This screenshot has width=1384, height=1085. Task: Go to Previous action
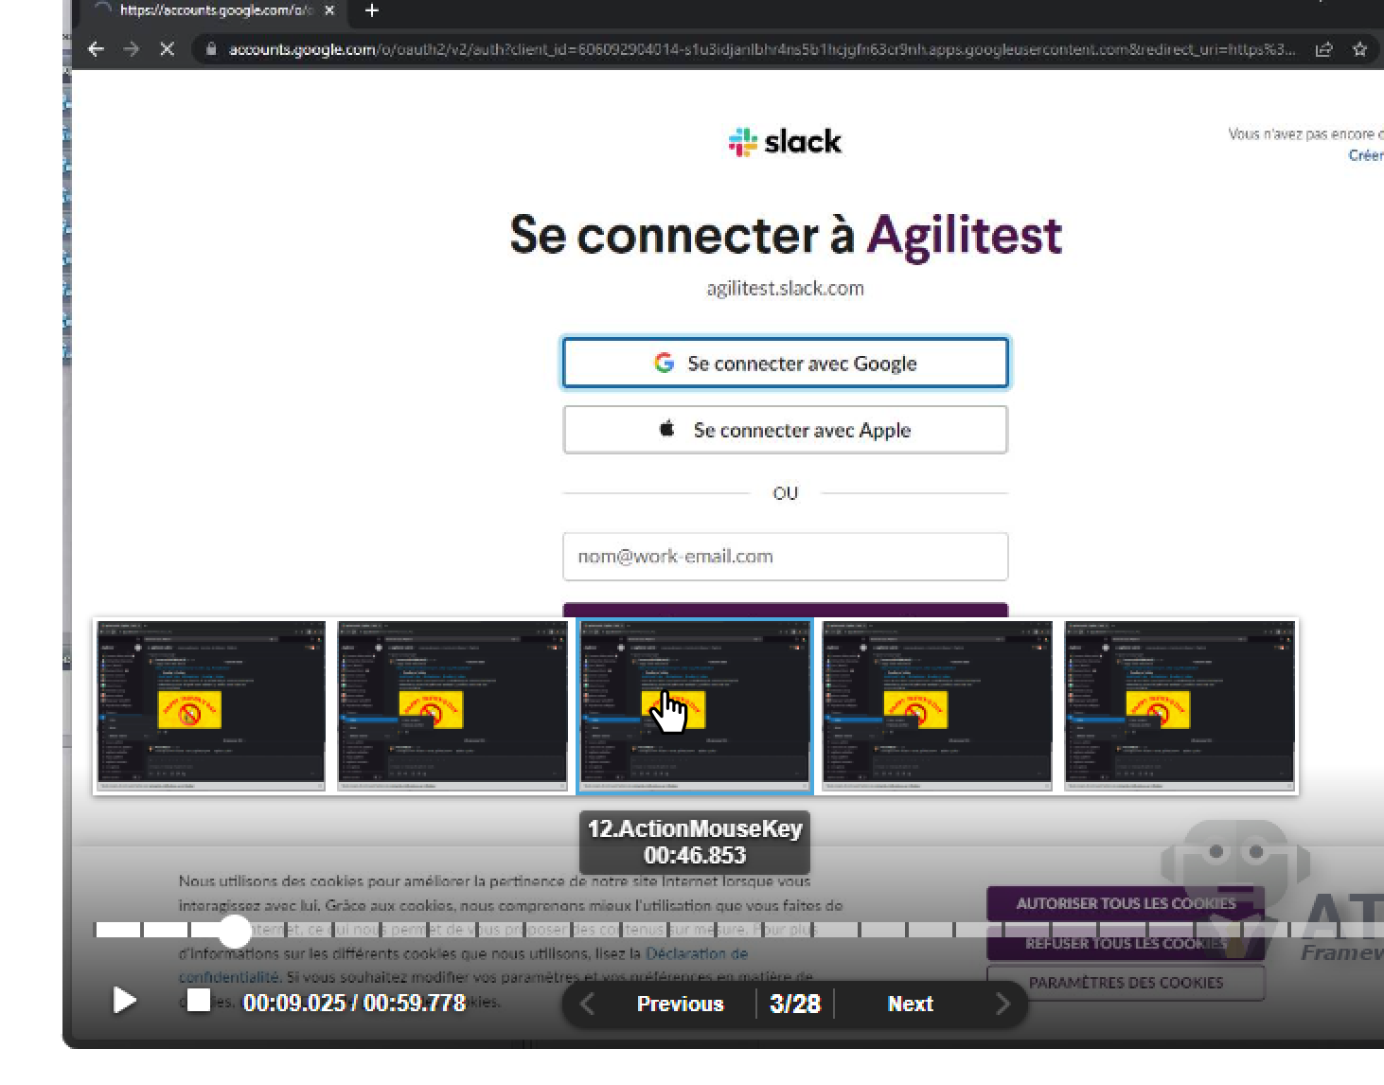pyautogui.click(x=680, y=1004)
